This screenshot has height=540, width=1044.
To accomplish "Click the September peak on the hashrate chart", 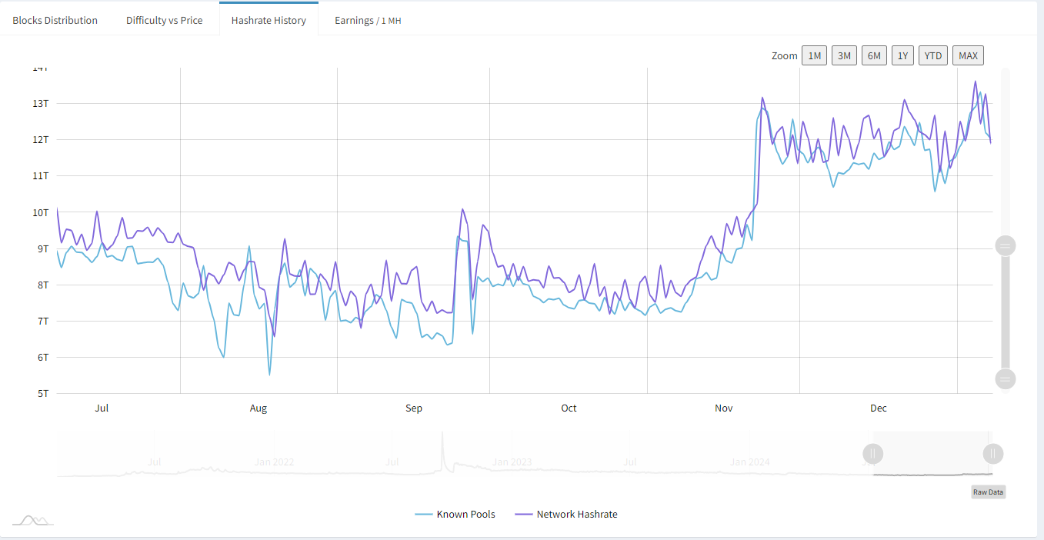I will pyautogui.click(x=462, y=210).
